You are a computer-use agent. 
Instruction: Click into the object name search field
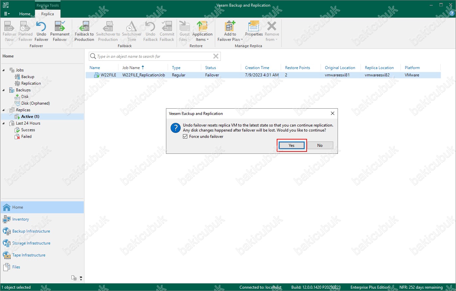click(154, 56)
